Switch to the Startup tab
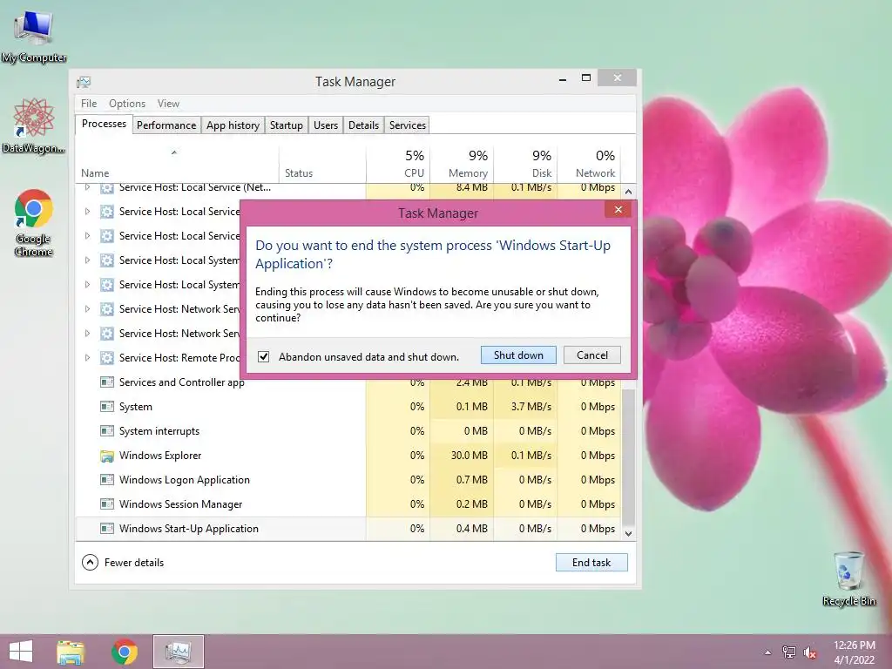This screenshot has width=892, height=669. click(286, 125)
